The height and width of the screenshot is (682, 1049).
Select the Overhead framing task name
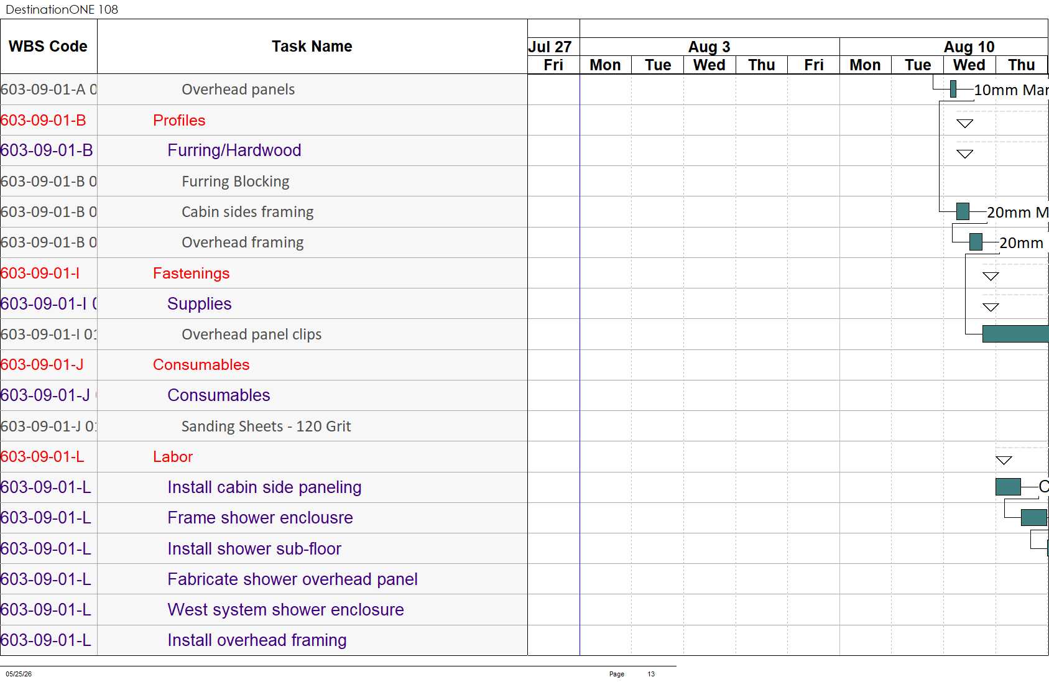[x=243, y=242]
